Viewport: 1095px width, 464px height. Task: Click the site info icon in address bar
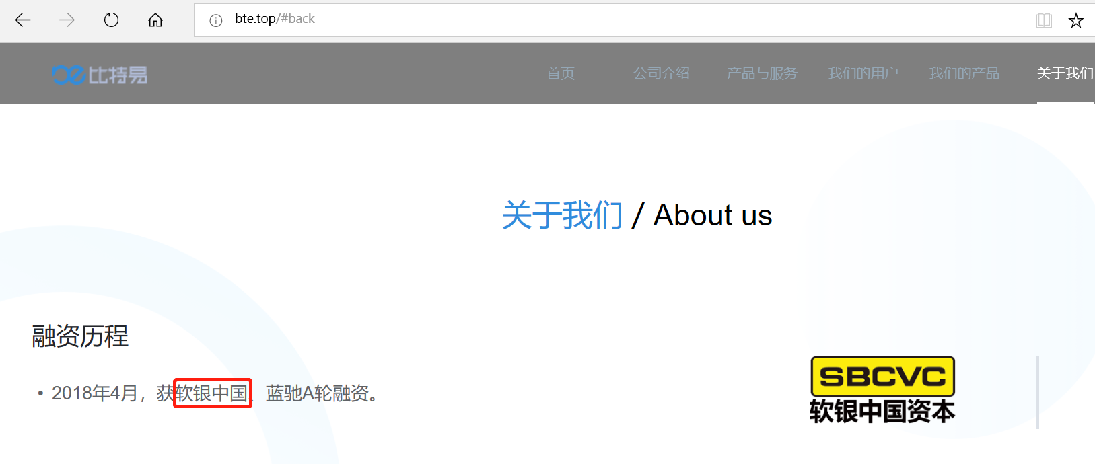[216, 20]
